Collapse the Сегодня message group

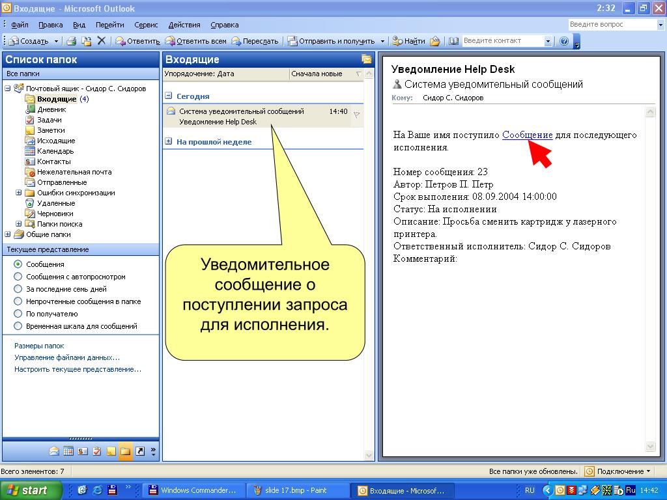pyautogui.click(x=169, y=96)
